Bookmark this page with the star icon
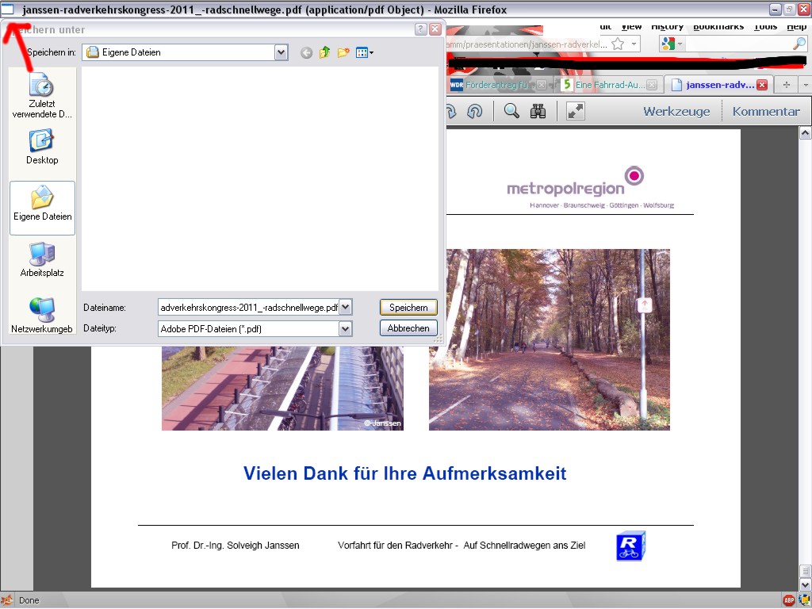 pos(618,44)
